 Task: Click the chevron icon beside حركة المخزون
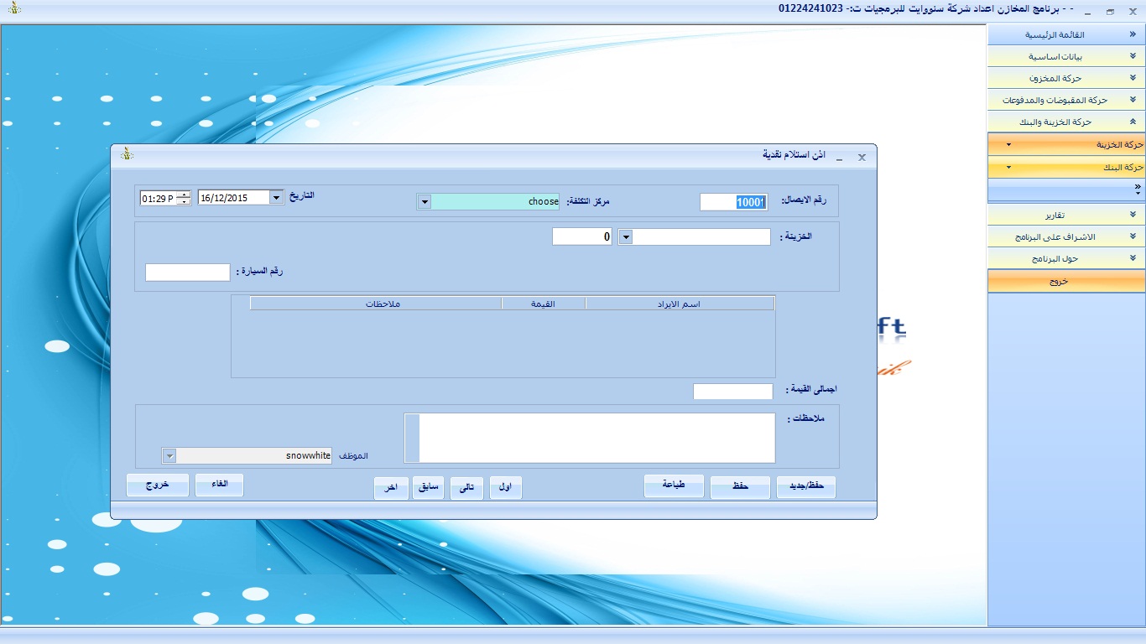[x=1133, y=78]
